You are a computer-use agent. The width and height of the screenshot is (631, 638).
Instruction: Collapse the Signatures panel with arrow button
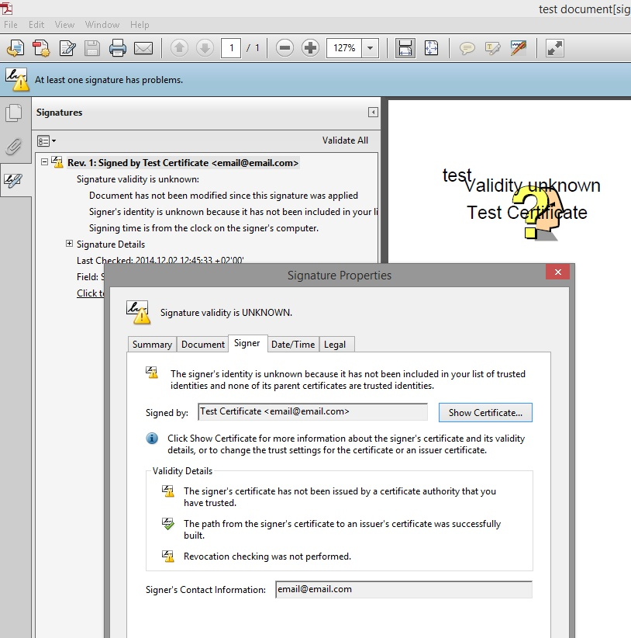tap(373, 113)
